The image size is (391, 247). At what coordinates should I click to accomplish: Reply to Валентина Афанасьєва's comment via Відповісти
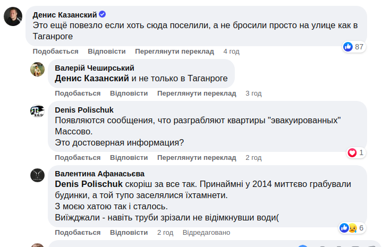tap(129, 233)
